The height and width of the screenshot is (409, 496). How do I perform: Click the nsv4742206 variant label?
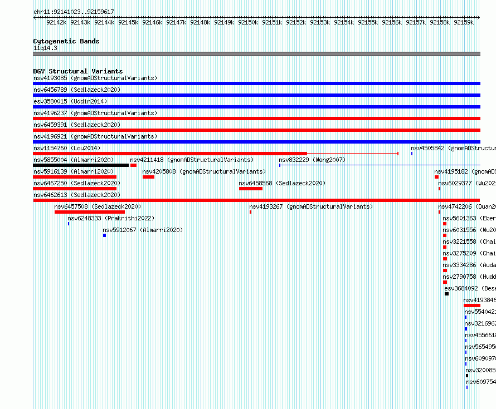pos(467,206)
